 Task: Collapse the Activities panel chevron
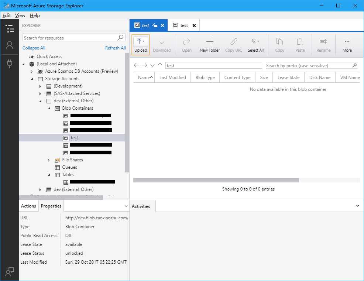pos(357,206)
